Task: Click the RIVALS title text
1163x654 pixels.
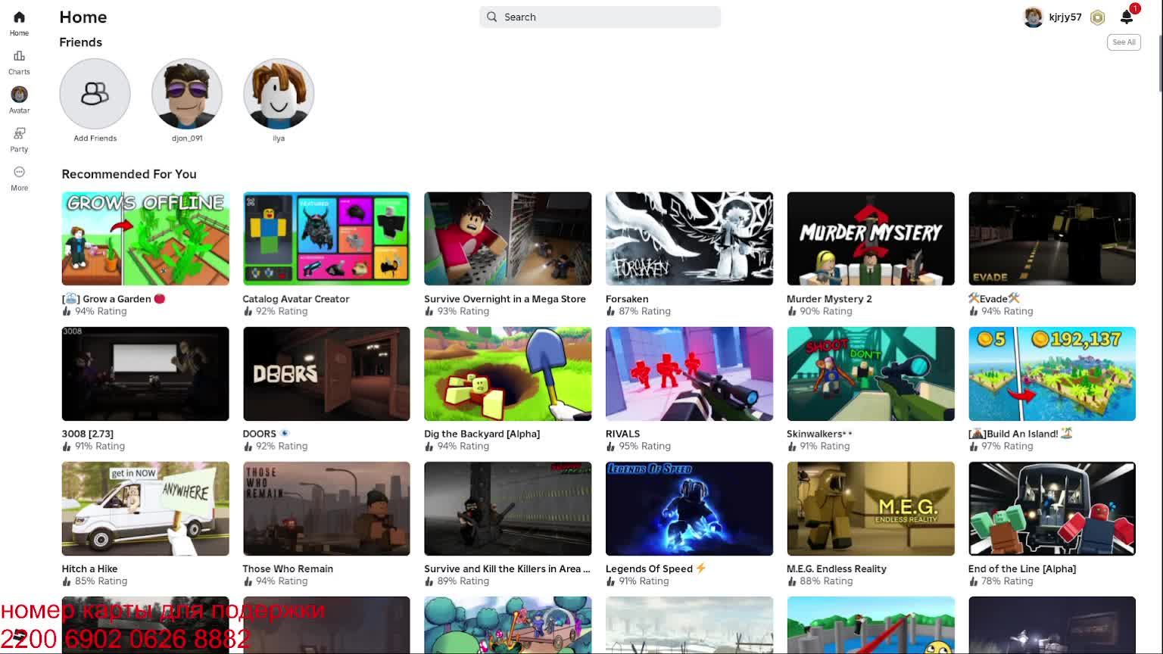Action: 622,434
